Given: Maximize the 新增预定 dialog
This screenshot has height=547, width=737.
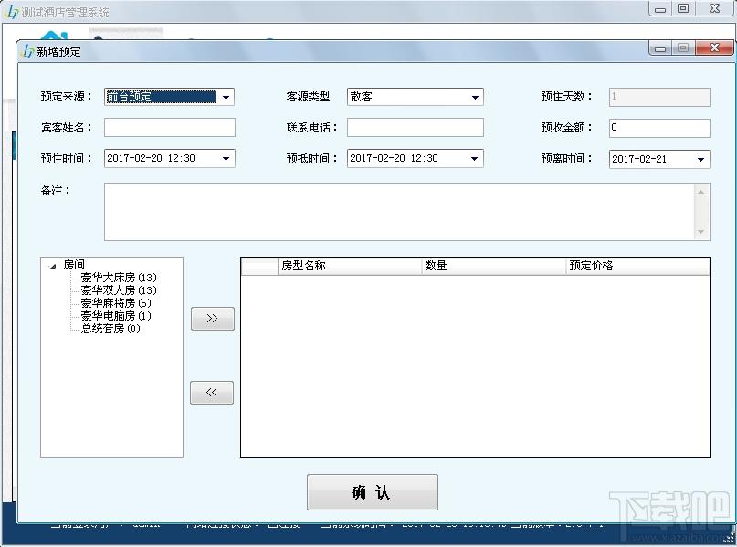Looking at the screenshot, I should pyautogui.click(x=683, y=47).
